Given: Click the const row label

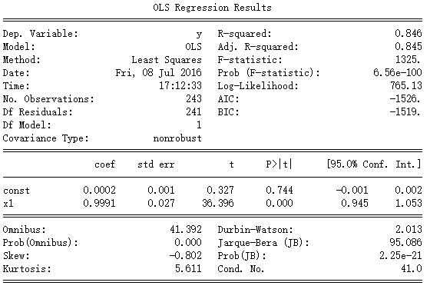Looking at the screenshot, I should coord(16,191).
